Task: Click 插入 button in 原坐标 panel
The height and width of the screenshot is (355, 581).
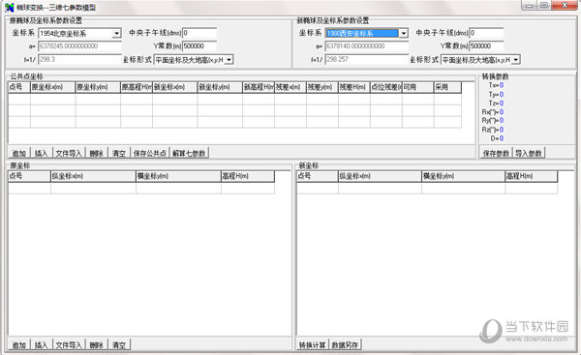Action: (x=41, y=345)
